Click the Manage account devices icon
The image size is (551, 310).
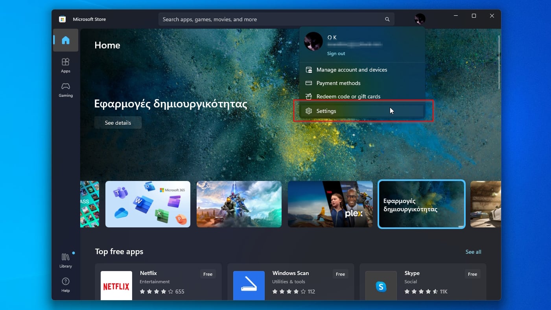pos(309,70)
